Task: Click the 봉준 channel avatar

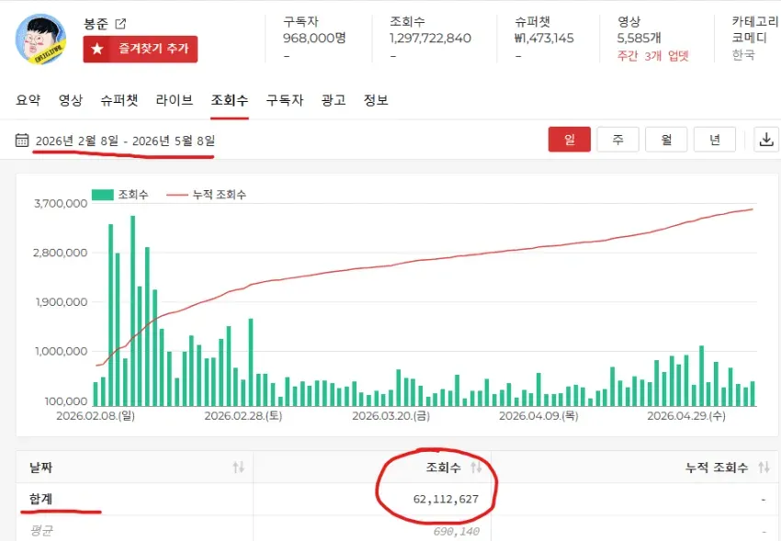Action: pyautogui.click(x=40, y=39)
